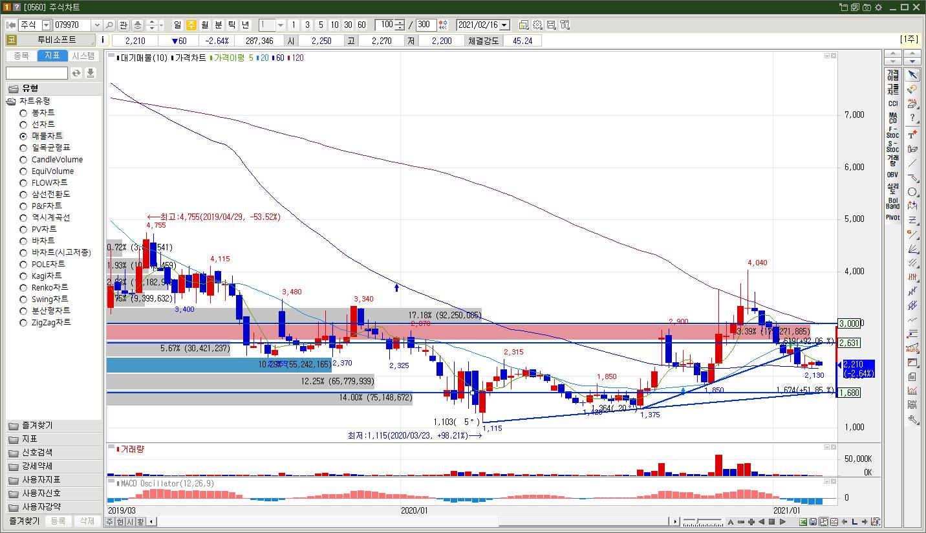Select the 일 daily period button

click(x=178, y=25)
